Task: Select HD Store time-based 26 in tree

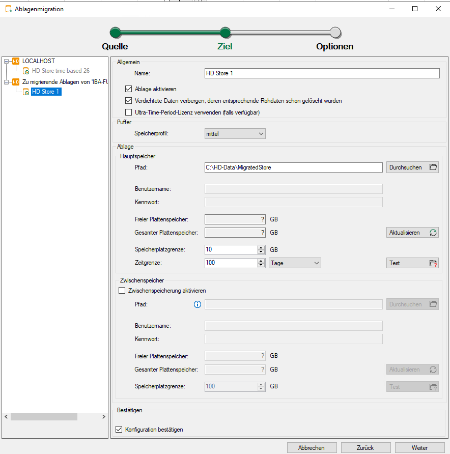Action: pyautogui.click(x=61, y=71)
